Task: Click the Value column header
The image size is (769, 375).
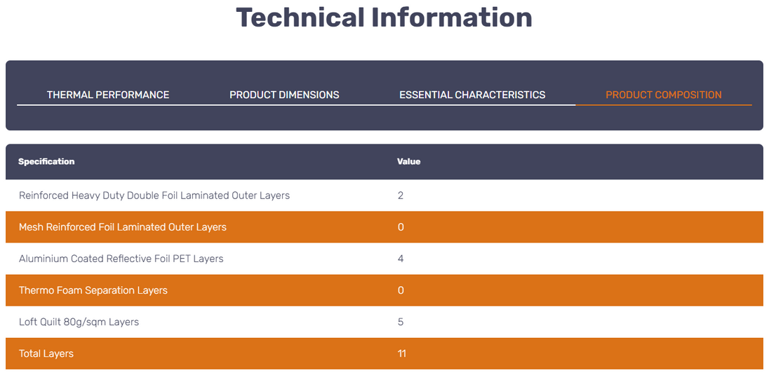Action: [x=408, y=161]
